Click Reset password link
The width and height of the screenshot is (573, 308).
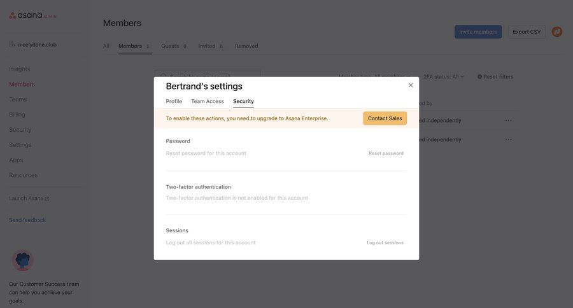coord(386,153)
